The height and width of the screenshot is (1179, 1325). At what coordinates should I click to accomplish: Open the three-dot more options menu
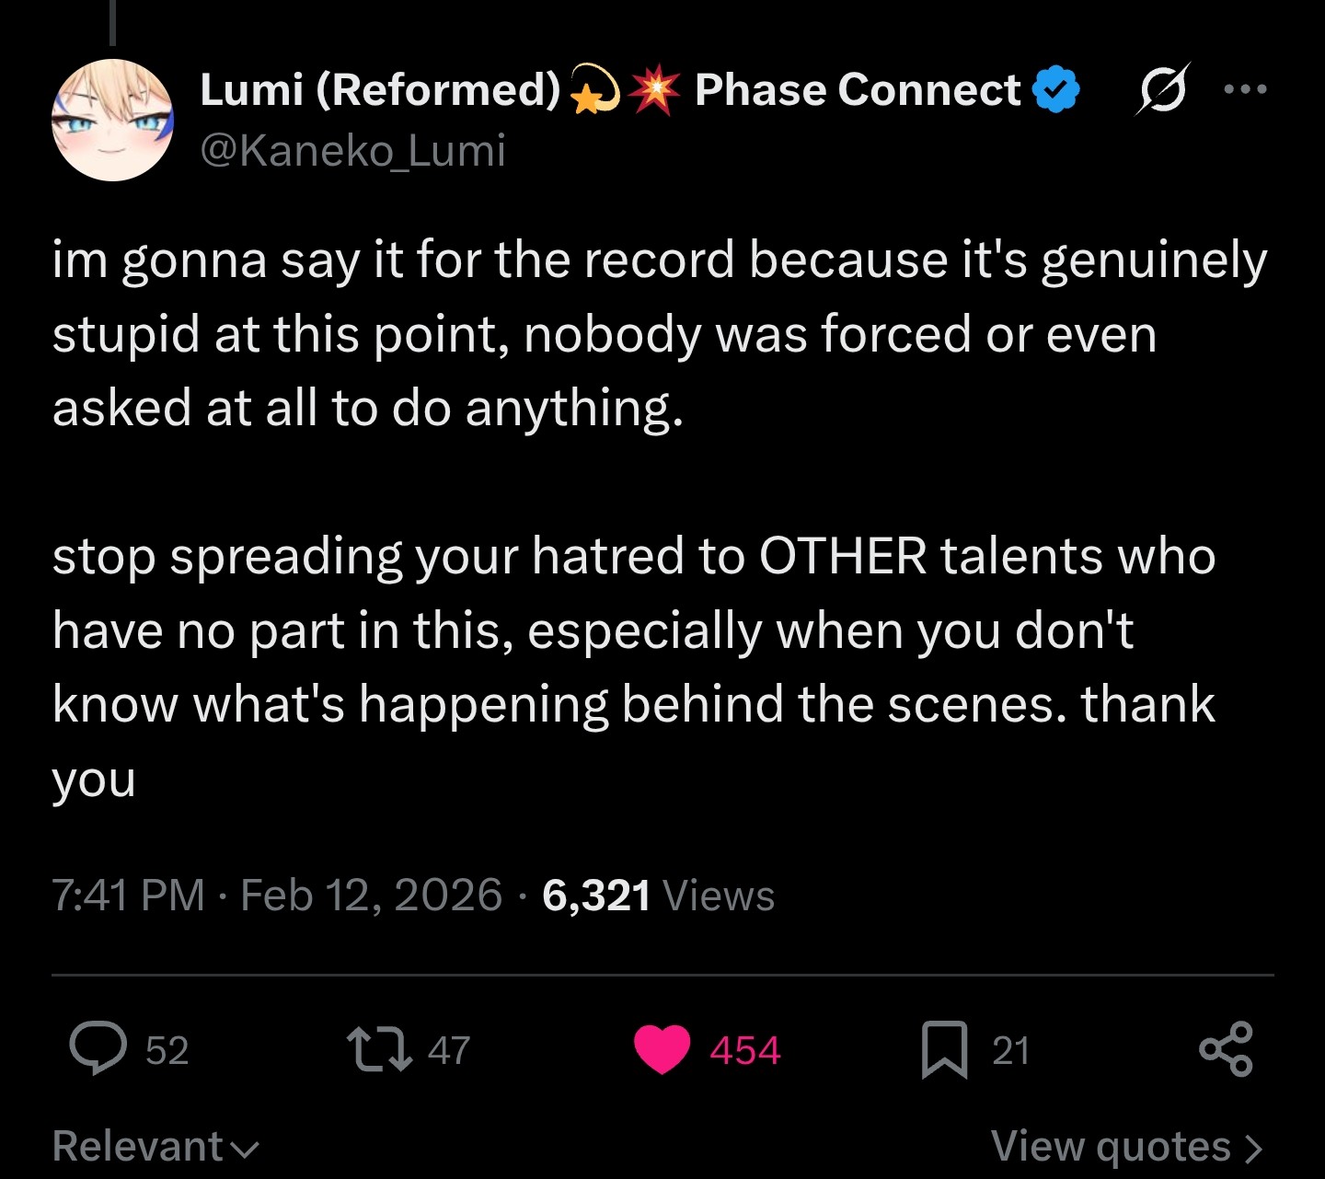point(1245,89)
